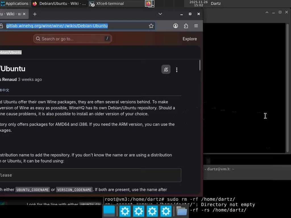Toggle wiki page notifications bell icon

166,70
